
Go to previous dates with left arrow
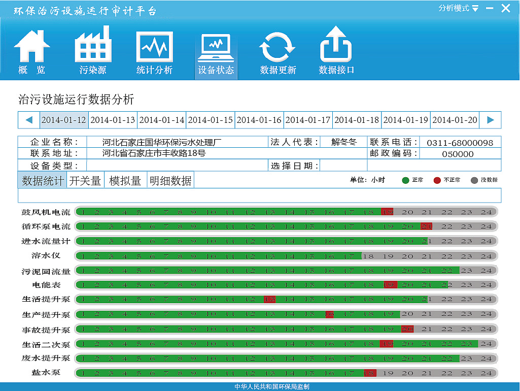[29, 120]
